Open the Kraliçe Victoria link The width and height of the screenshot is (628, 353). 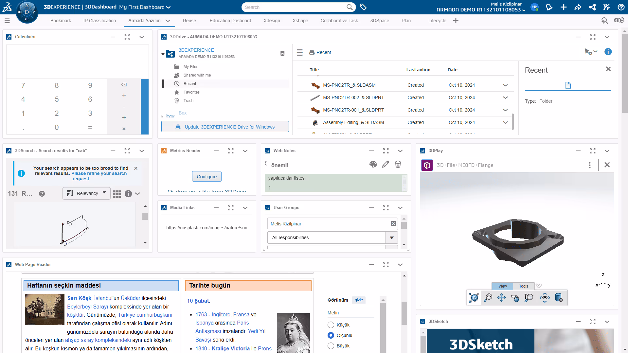point(230,348)
